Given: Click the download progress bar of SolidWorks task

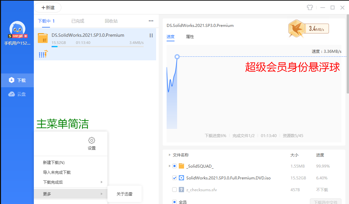Looking at the screenshot, I should 98,47.
